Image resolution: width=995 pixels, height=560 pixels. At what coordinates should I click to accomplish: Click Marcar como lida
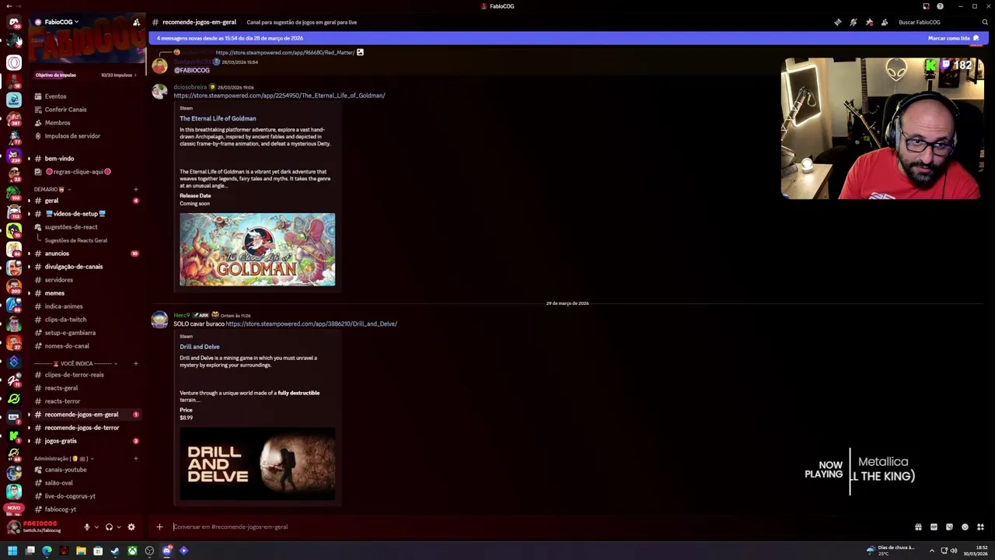952,38
